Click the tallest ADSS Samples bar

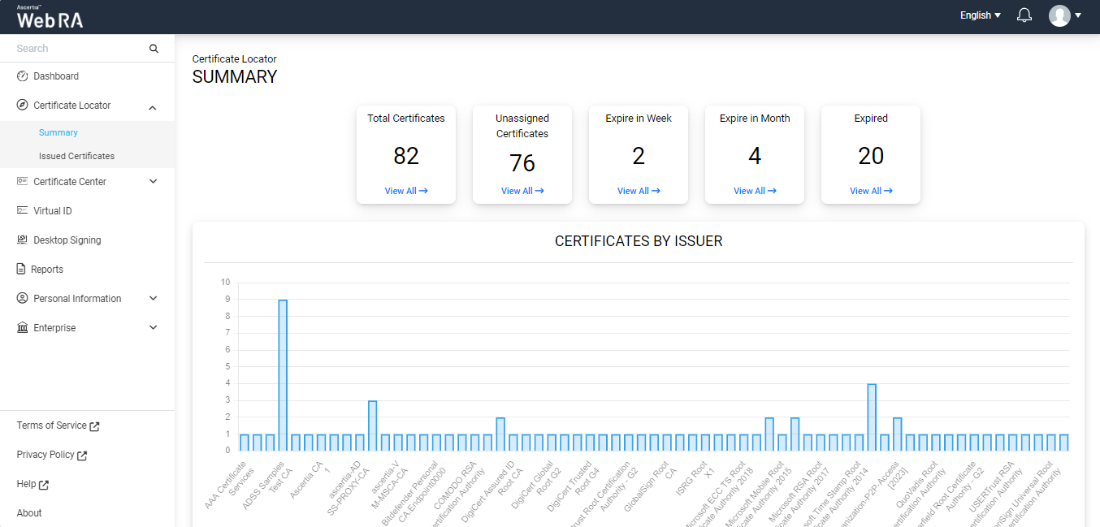point(283,375)
